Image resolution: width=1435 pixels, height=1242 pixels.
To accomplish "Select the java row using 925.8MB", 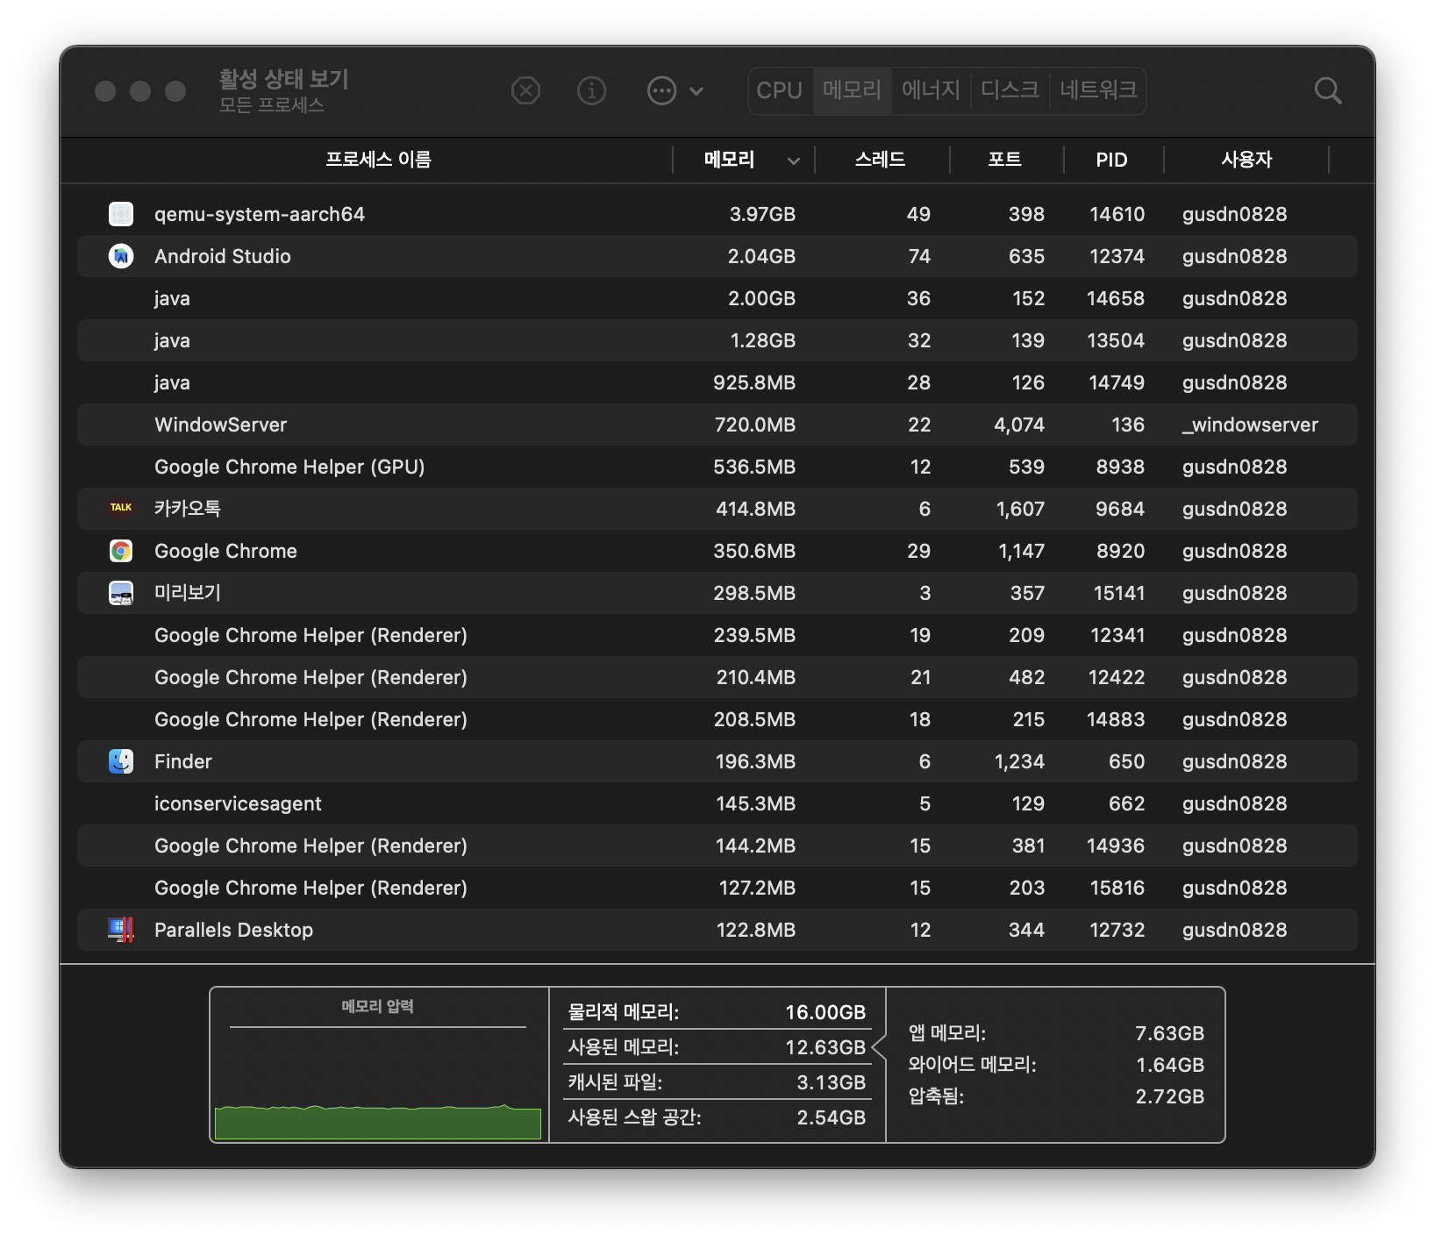I will click(x=717, y=382).
